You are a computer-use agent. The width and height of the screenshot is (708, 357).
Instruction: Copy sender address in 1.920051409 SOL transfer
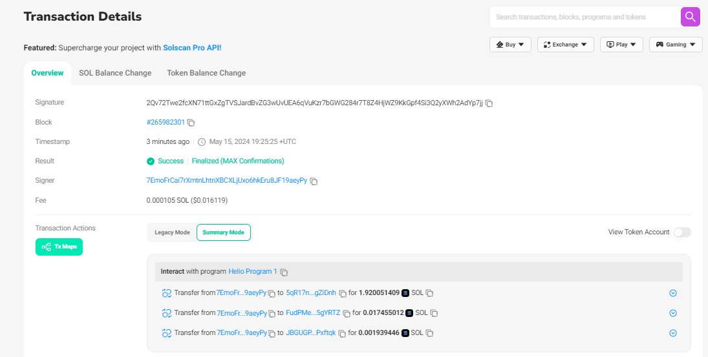272,294
